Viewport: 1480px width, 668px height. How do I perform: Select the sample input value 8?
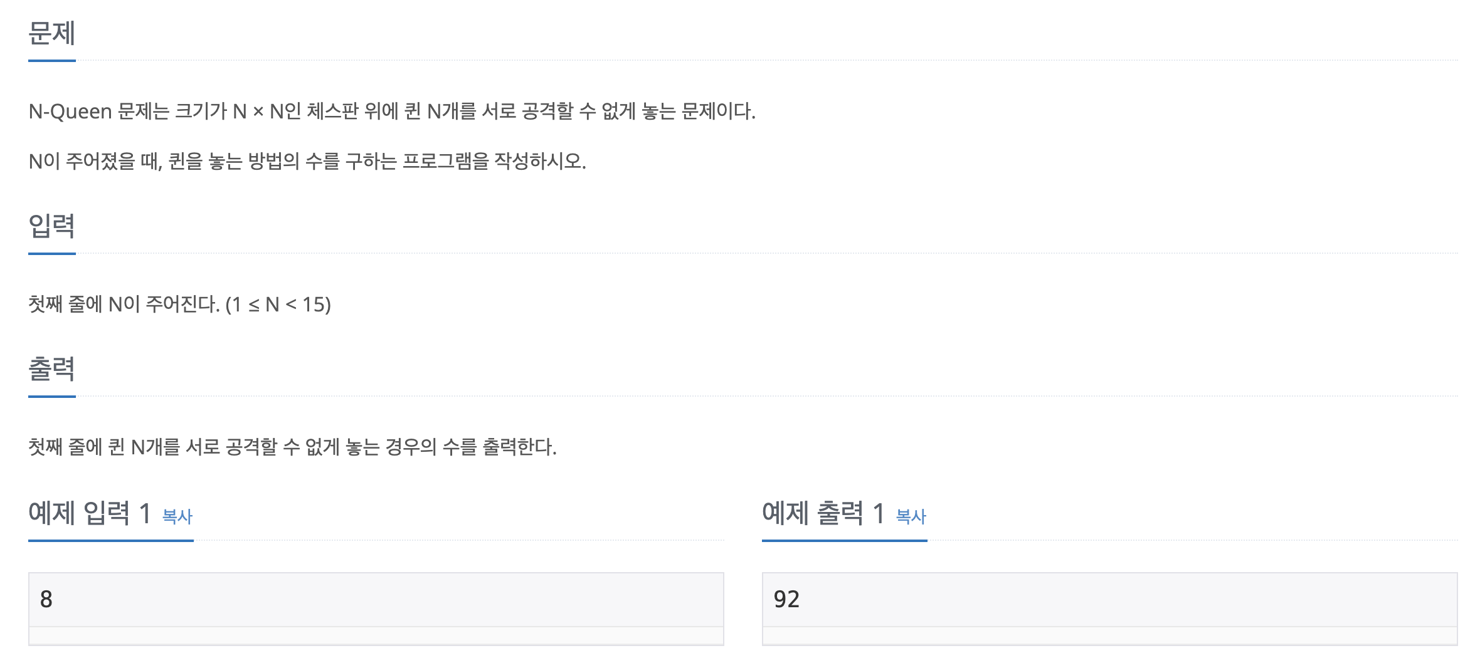tap(45, 600)
